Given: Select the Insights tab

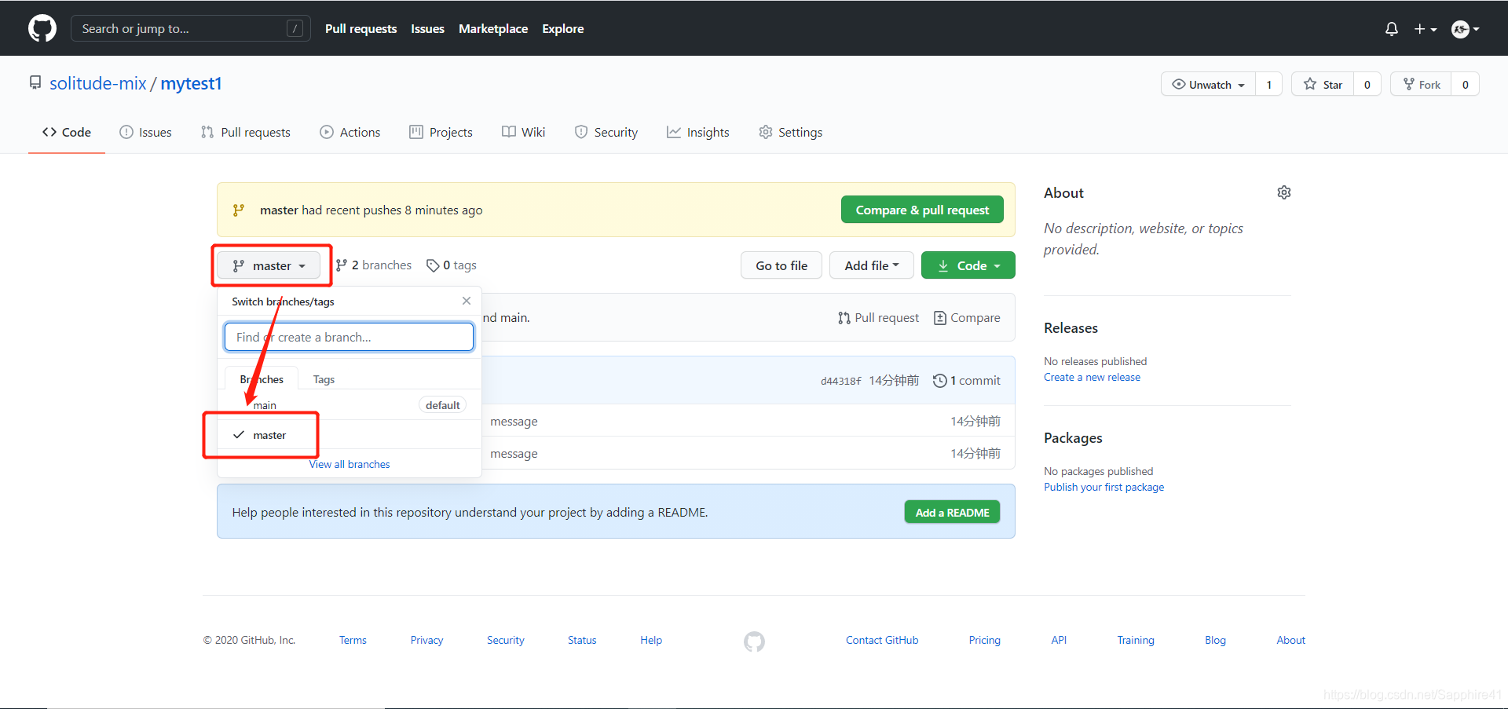Looking at the screenshot, I should 697,132.
